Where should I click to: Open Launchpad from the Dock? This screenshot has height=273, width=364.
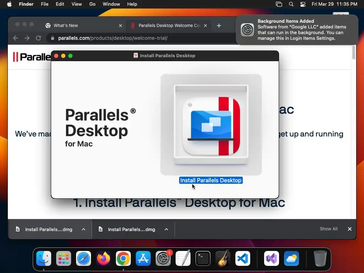tap(64, 258)
